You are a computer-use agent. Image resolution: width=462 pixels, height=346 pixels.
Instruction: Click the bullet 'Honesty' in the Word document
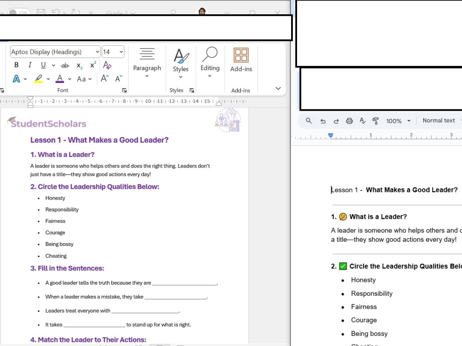[x=55, y=198]
